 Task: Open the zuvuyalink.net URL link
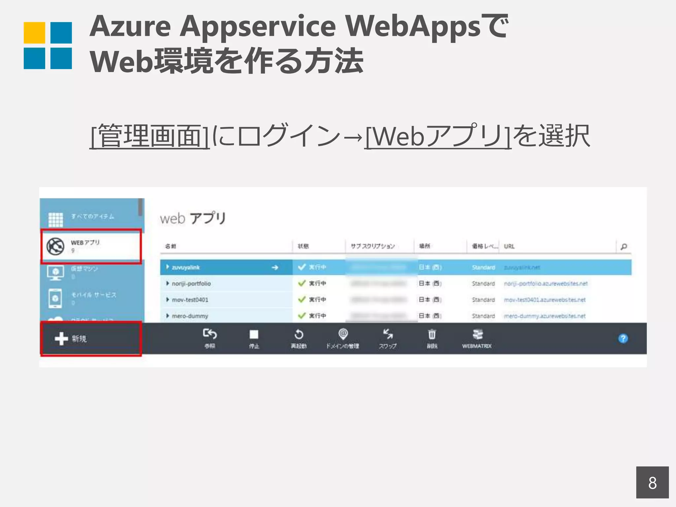pos(522,267)
